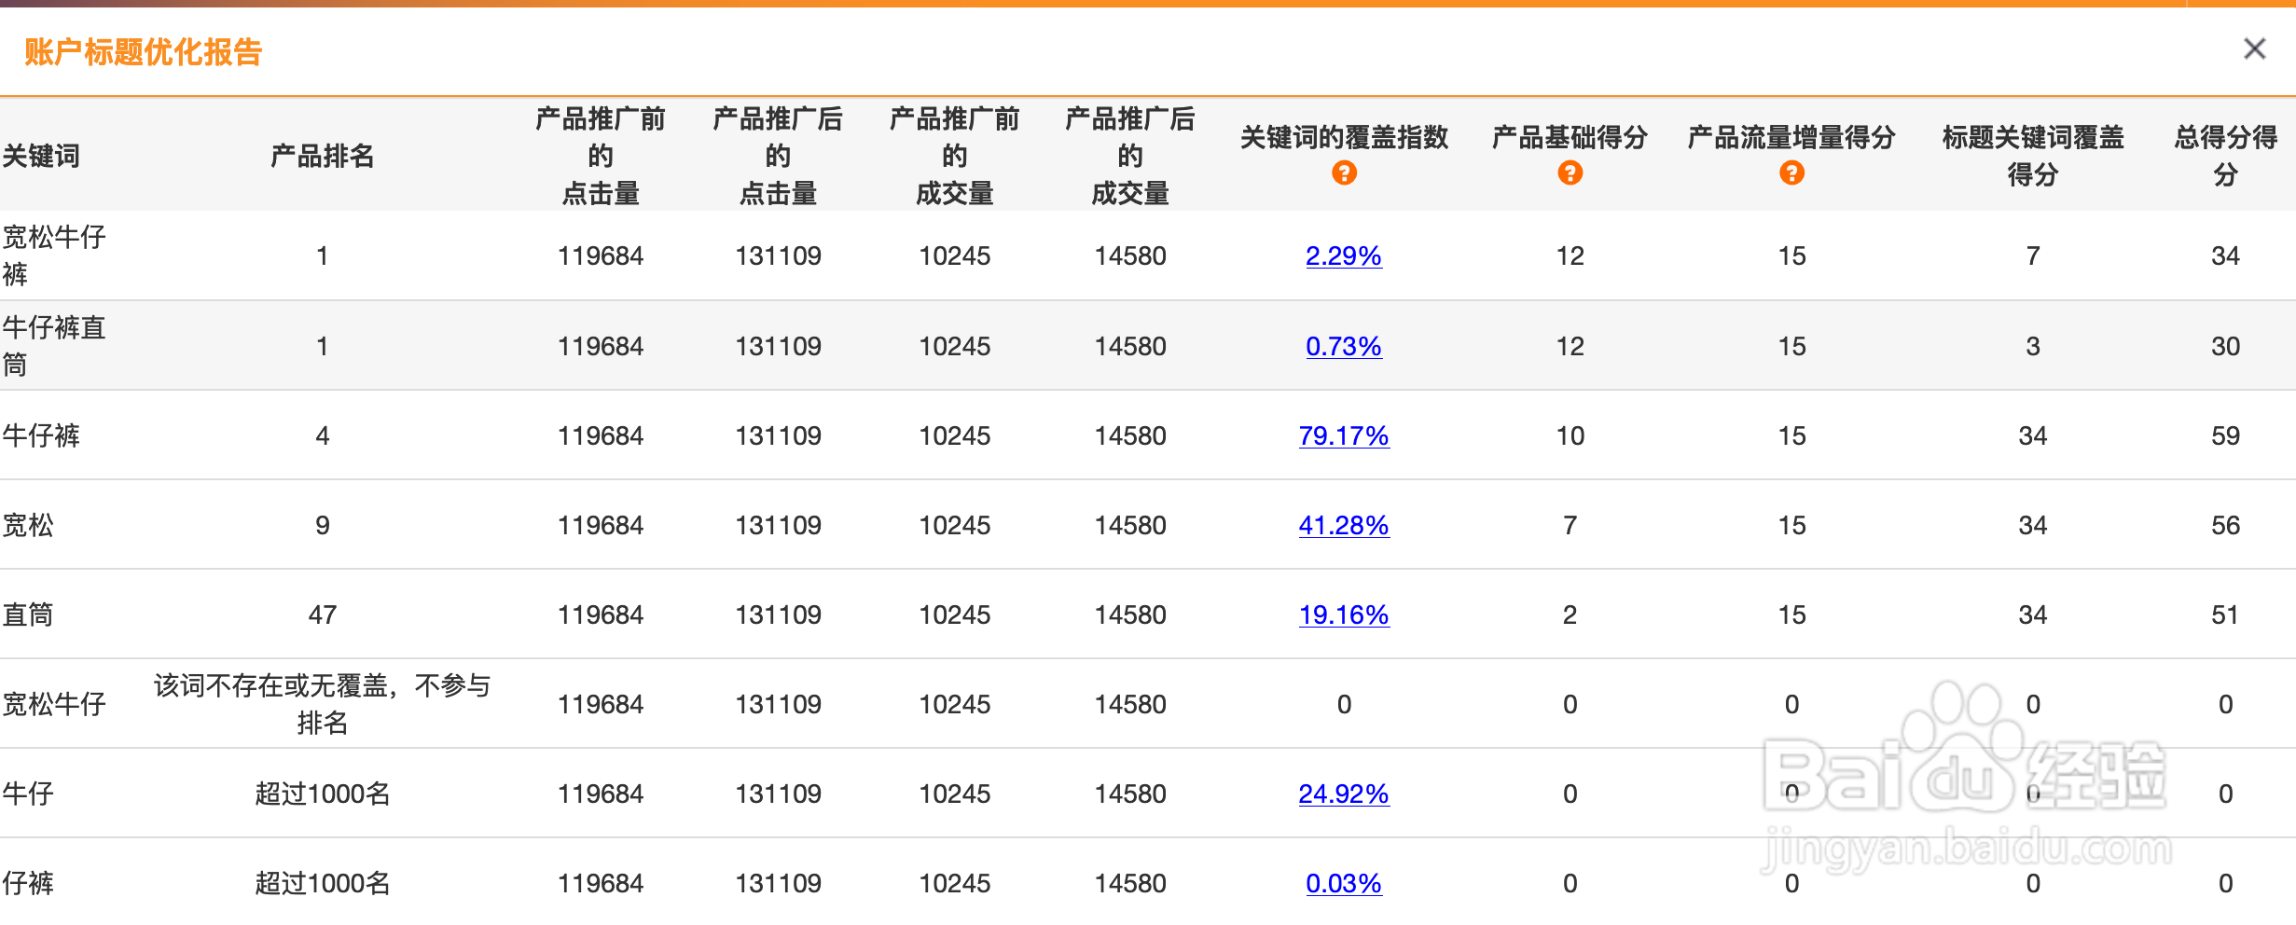Open the 79.17% coverage link for 牛仔裤
Screen dimensions: 2296x925
click(x=1344, y=435)
